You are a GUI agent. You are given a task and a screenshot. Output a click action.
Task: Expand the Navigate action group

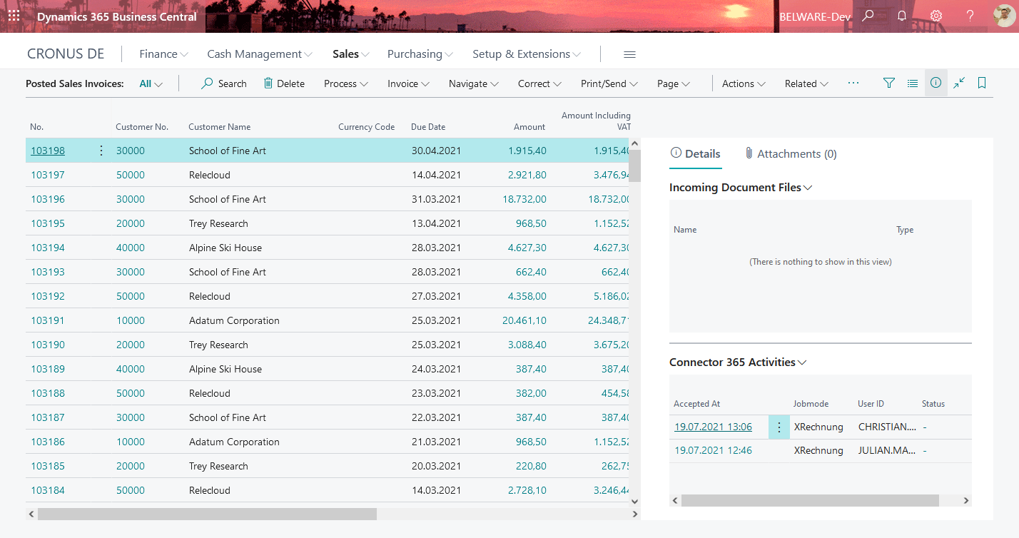[x=474, y=83]
